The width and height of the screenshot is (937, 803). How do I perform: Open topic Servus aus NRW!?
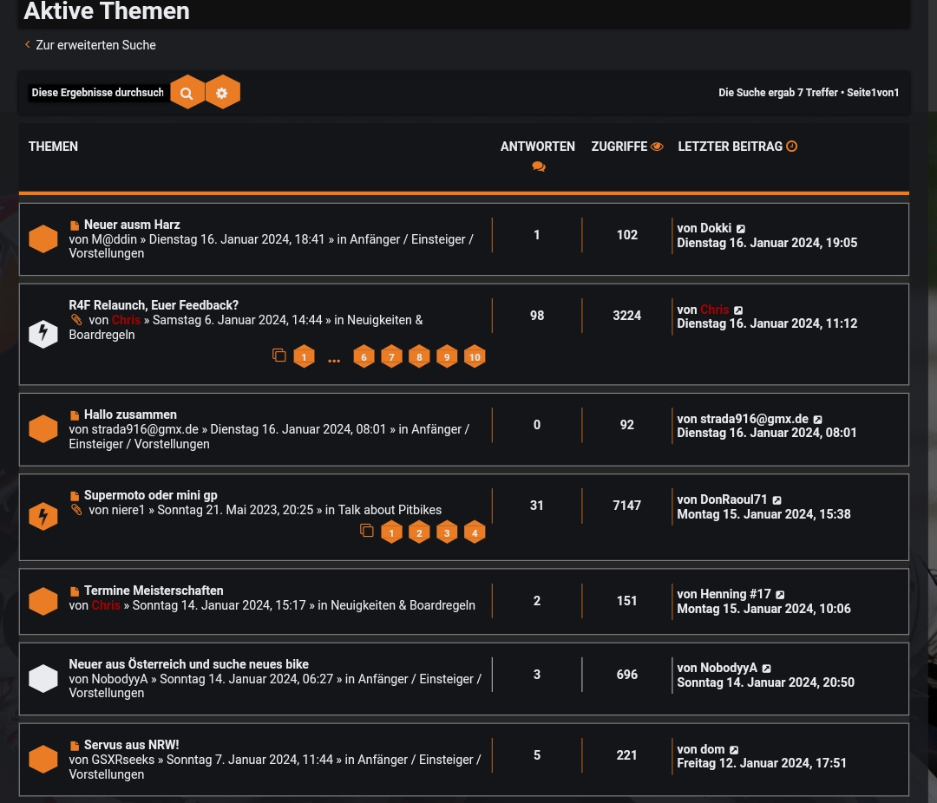tap(131, 745)
